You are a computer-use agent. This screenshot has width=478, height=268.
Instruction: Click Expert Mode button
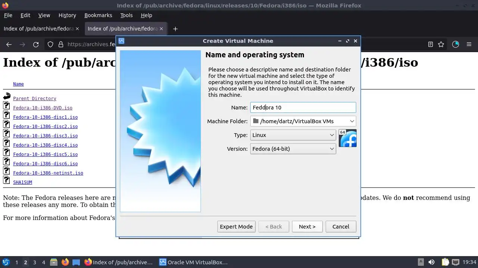(236, 227)
